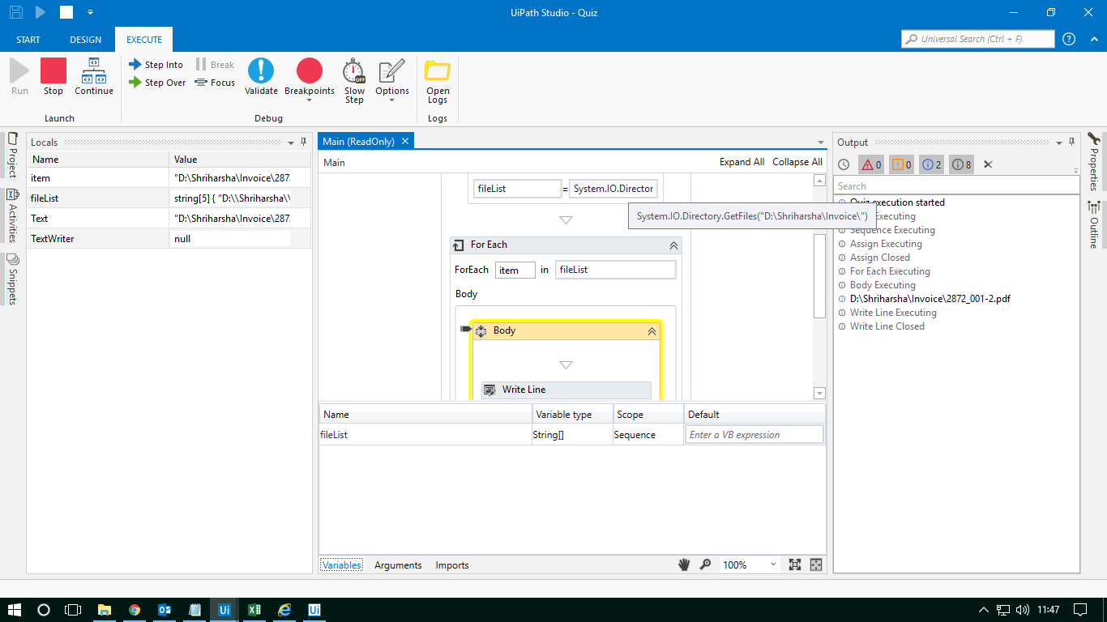This screenshot has height=622, width=1107.
Task: Select the item row in Locals
Action: tap(169, 177)
